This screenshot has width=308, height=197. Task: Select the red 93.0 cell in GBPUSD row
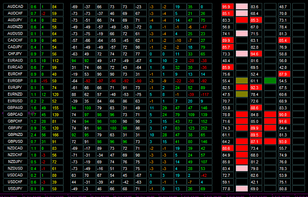(x=284, y=141)
